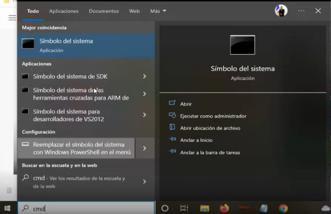Launch Firefox from the taskbar
Viewport: 331px width, 214px height.
coord(224,208)
